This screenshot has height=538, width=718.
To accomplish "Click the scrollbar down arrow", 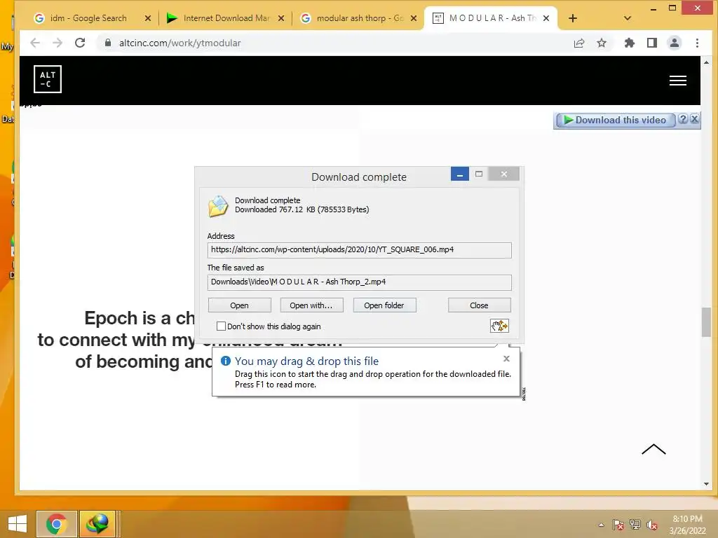I will [707, 484].
